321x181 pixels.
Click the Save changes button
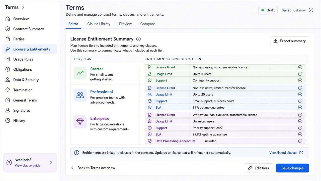[x=292, y=168]
